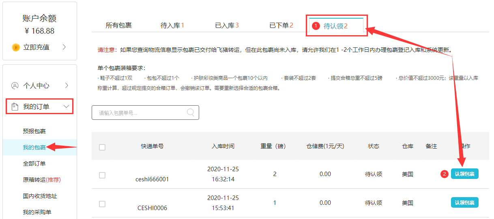Claim package ceshi666001 with 认领包裹 button

tap(464, 174)
